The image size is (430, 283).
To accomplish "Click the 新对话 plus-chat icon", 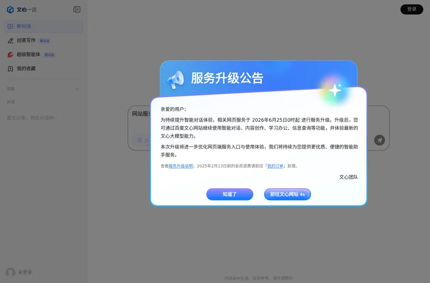I will coord(10,26).
